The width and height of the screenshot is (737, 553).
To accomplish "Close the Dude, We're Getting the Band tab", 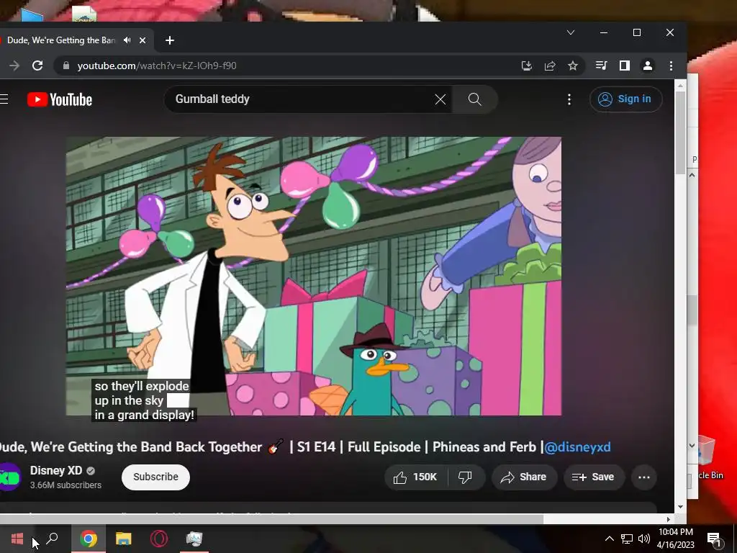I will coord(143,40).
